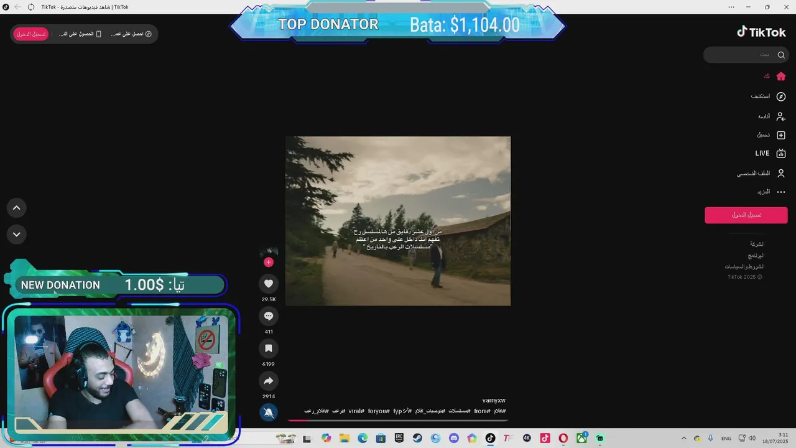This screenshot has height=448, width=796.
Task: Toggle the muted sound disc icon
Action: [x=269, y=412]
